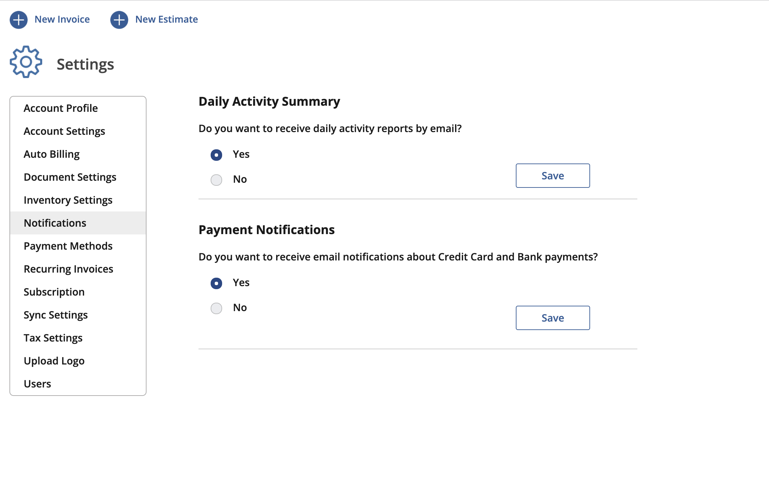The image size is (769, 479).
Task: Save the Payment Notifications setting
Action: (x=553, y=318)
